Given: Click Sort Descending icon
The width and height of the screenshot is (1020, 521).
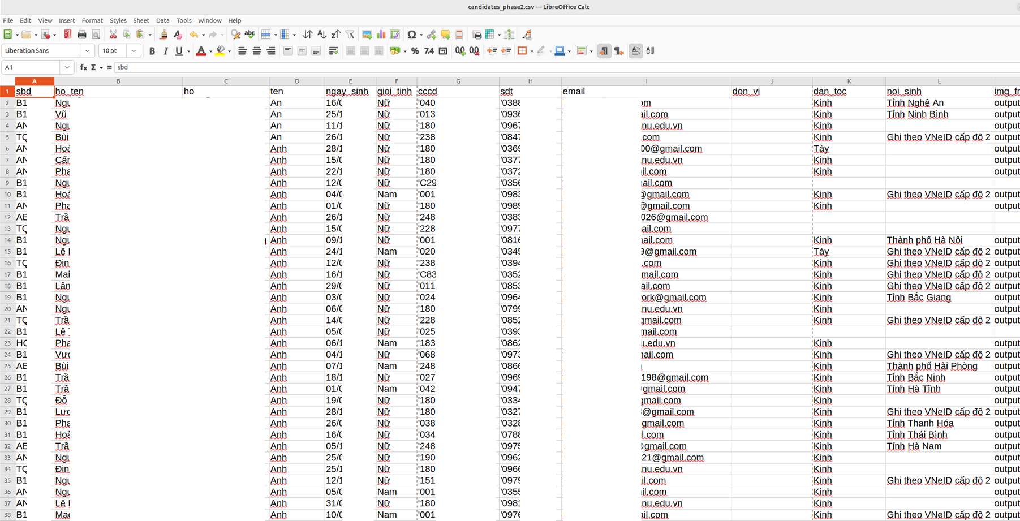Looking at the screenshot, I should point(336,35).
